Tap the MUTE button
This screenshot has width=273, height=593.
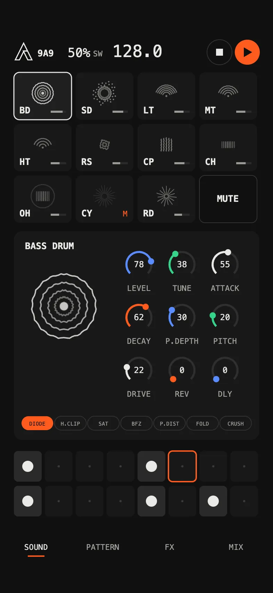pyautogui.click(x=228, y=199)
